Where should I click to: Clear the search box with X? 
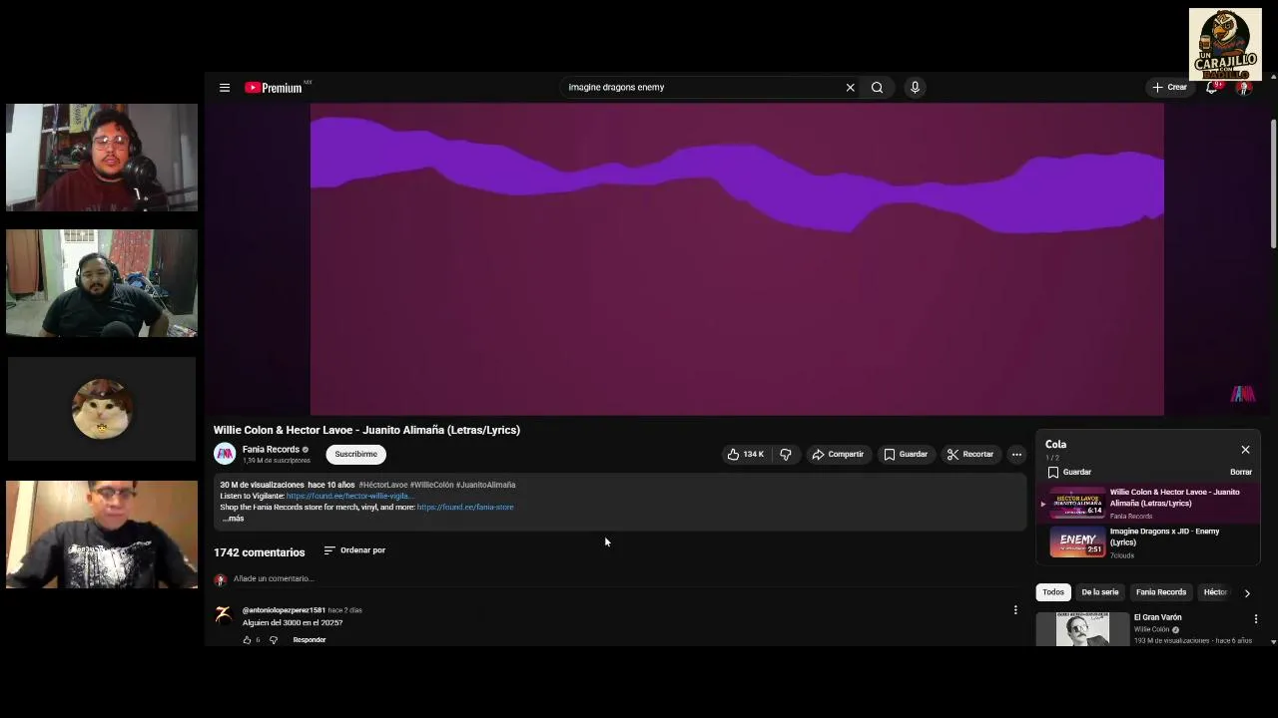[x=850, y=88]
